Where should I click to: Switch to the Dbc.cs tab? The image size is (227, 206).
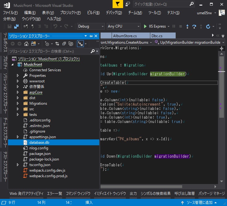[x=163, y=36]
